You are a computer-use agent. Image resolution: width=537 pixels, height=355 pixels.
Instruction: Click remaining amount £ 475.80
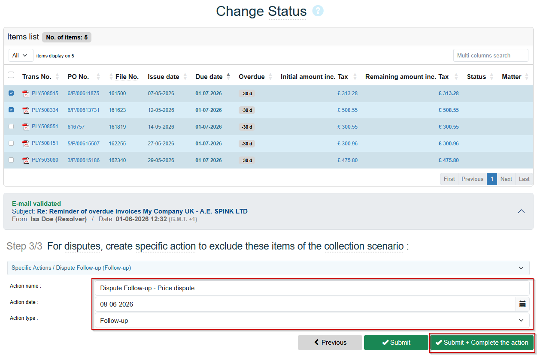[449, 160]
